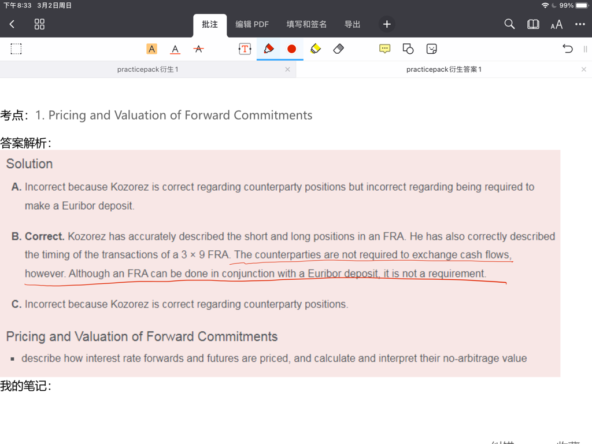Select the shapes drawing tool
This screenshot has width=592, height=444.
(x=408, y=49)
